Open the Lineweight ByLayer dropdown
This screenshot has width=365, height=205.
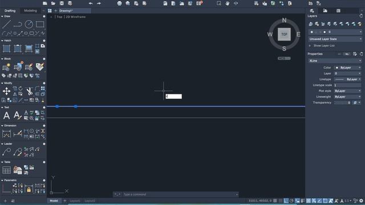click(348, 97)
